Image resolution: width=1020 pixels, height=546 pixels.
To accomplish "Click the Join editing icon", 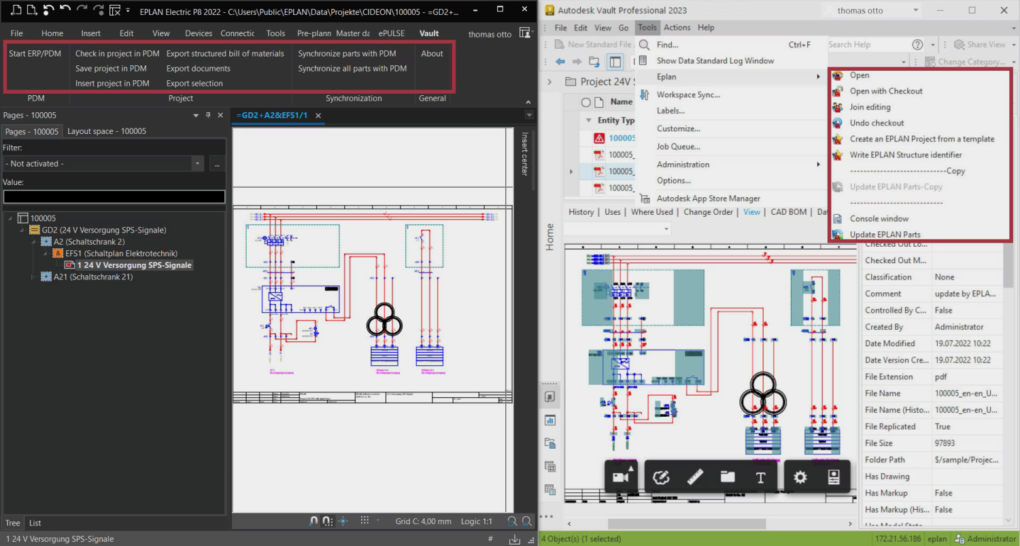I will (838, 107).
